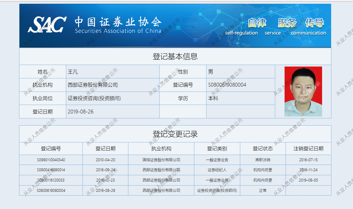
Task: Click the 中国证券业协会 title text
Action: (118, 22)
